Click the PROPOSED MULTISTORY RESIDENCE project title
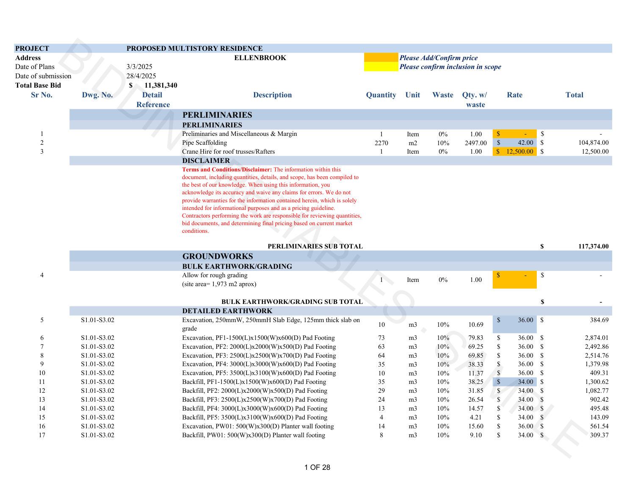The width and height of the screenshot is (635, 491). click(194, 48)
